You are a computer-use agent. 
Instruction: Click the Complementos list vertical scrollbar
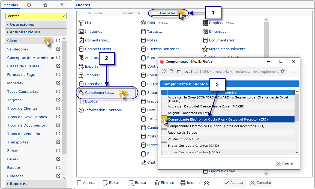click(x=297, y=109)
